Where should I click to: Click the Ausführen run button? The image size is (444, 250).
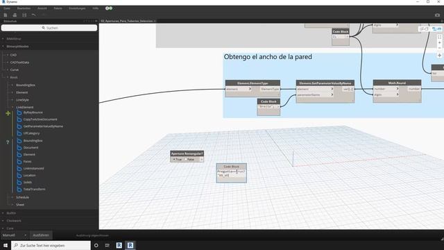tap(41, 235)
